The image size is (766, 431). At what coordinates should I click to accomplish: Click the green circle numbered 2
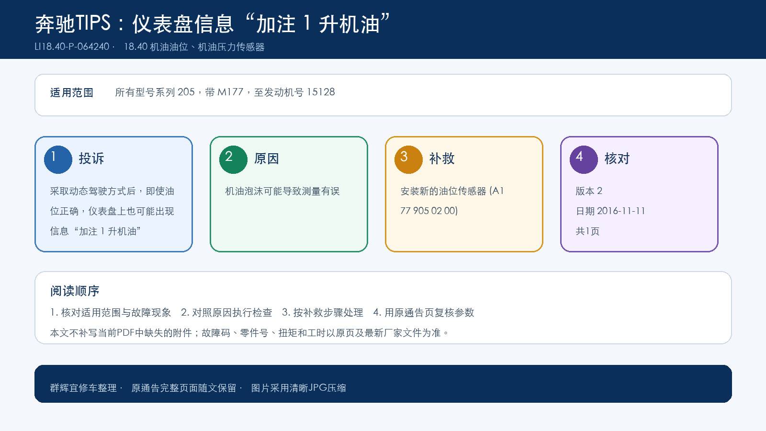click(233, 159)
